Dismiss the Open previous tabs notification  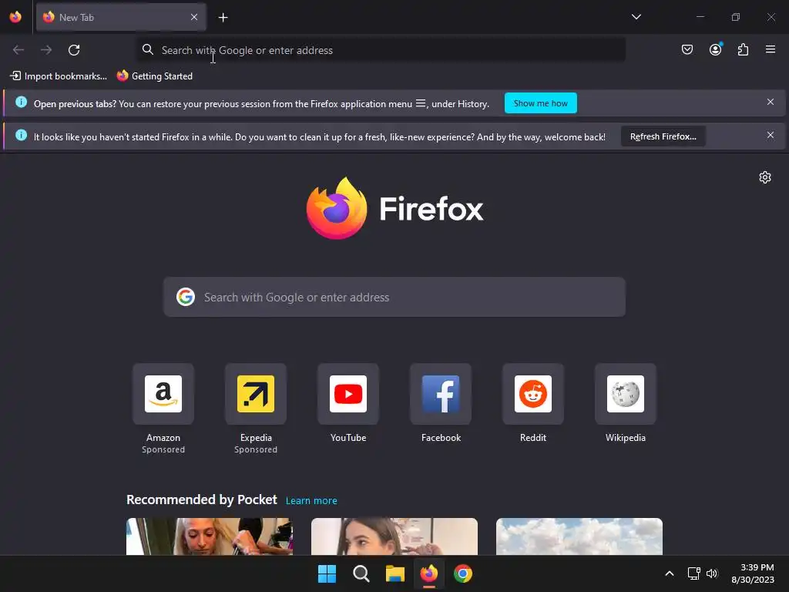pos(770,103)
